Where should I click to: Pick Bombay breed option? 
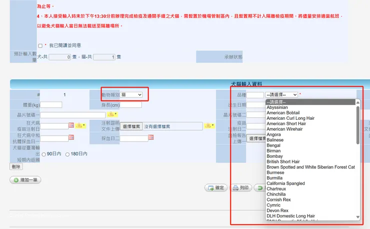(x=310, y=156)
